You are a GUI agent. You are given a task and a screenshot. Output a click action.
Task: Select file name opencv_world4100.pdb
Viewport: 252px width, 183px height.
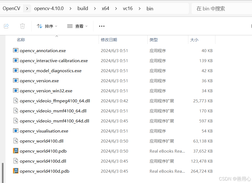tap(43, 151)
